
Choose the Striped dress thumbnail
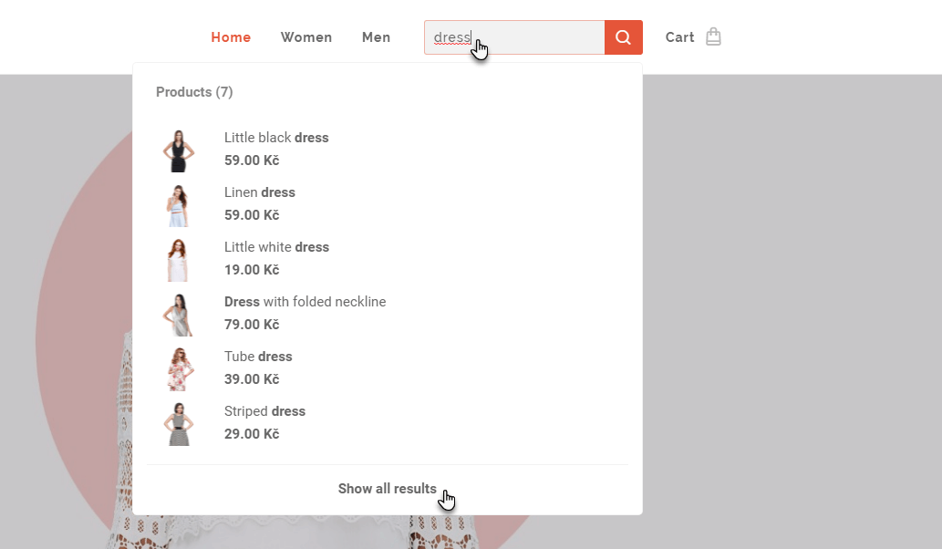tap(178, 424)
